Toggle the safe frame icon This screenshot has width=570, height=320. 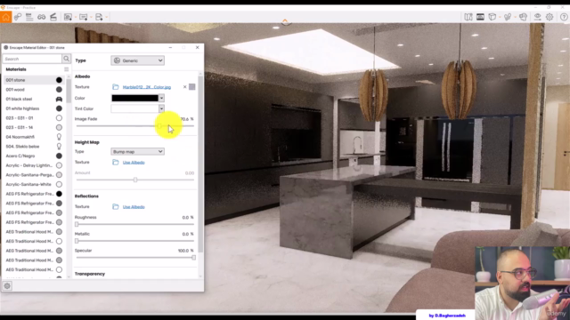coord(480,17)
